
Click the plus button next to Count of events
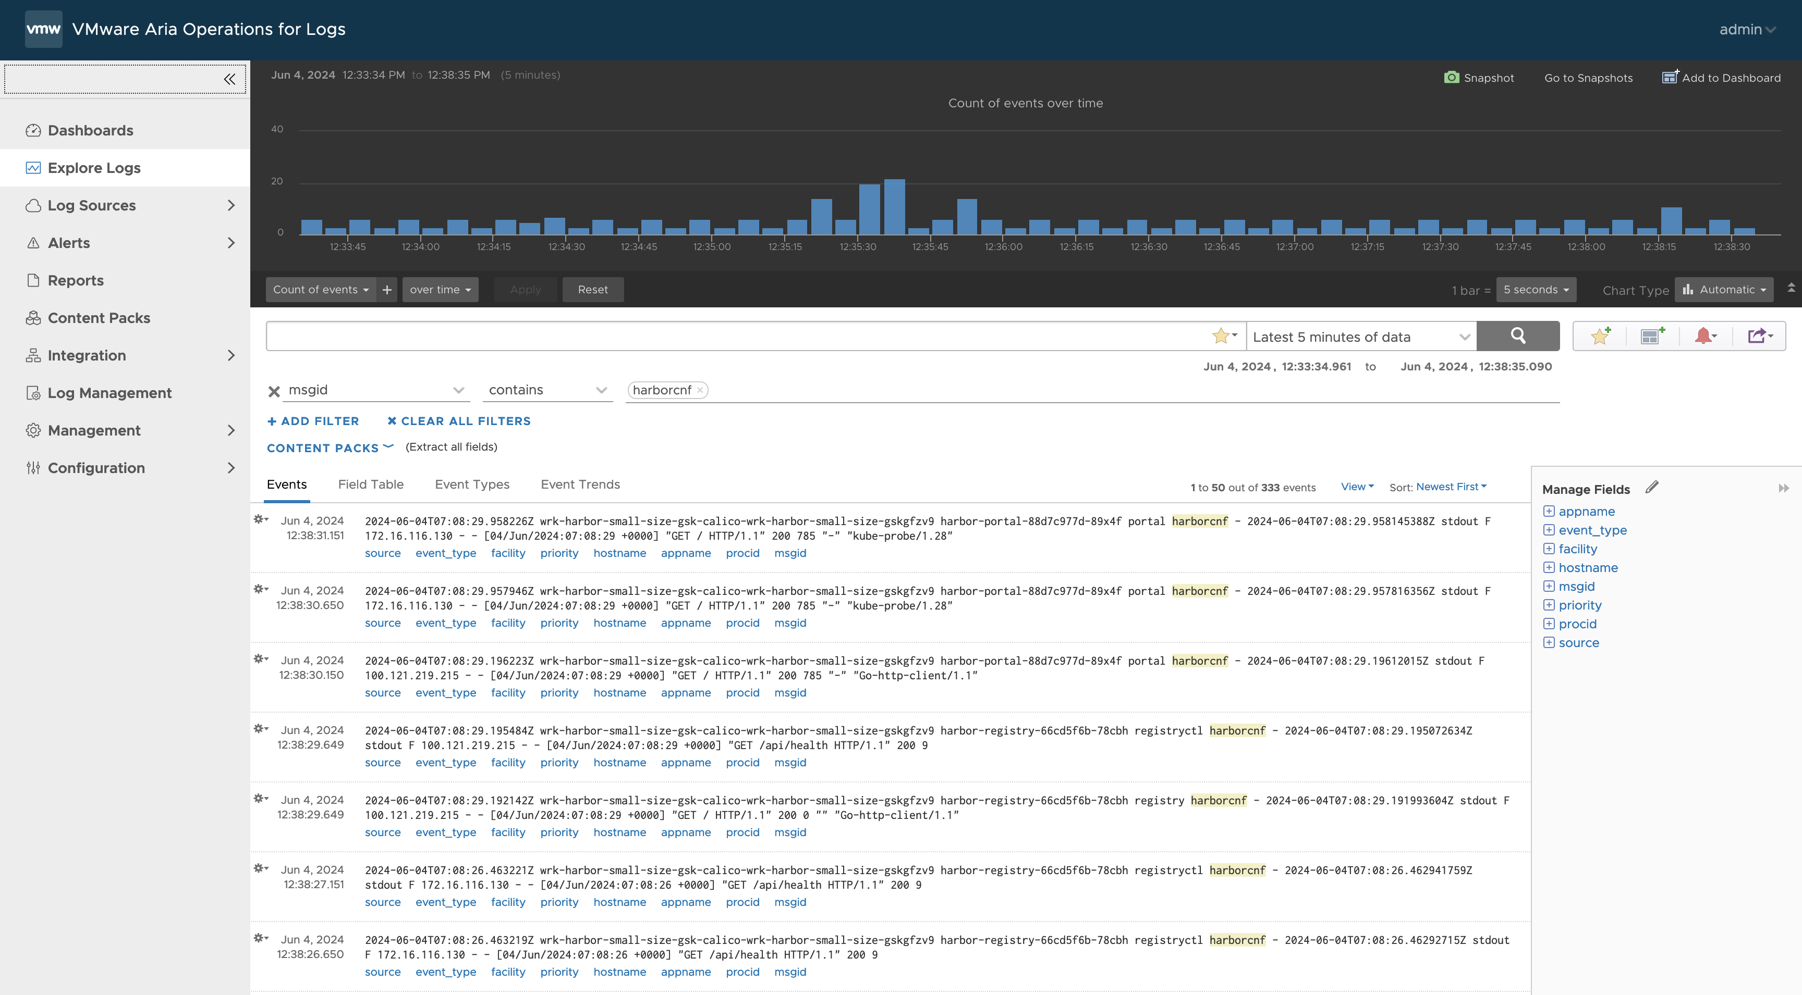pos(387,289)
